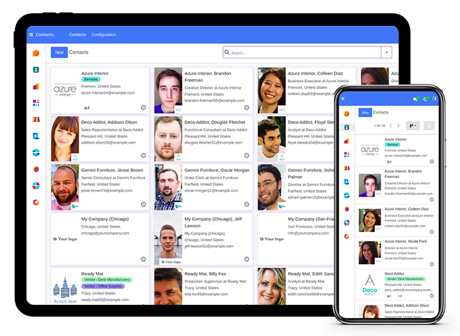Open four-color pie circle app icon on tablet
The image size is (460, 336).
tap(36, 186)
